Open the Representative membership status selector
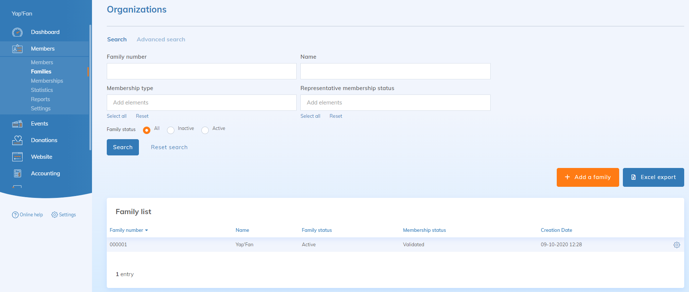689x292 pixels. point(395,103)
